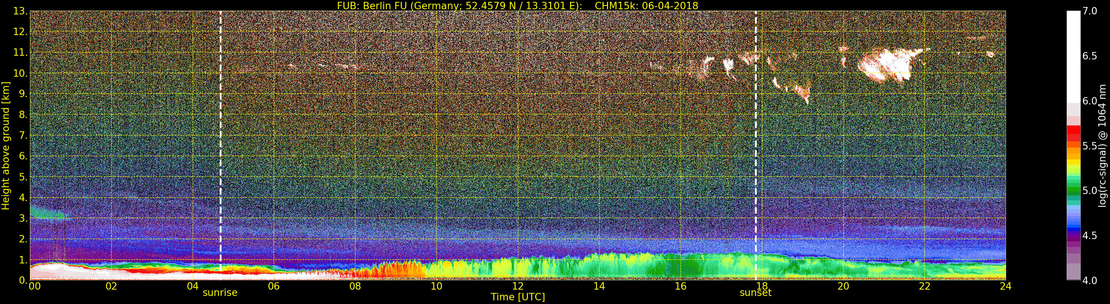Click time-axis tick label '02'
The image size is (1110, 304).
(112, 286)
